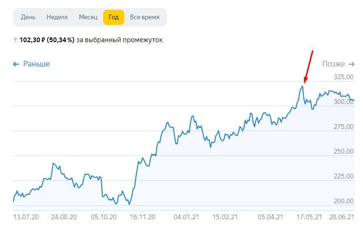This screenshot has width=363, height=237.
Task: Click the chart peak near 17.05.21
Action: [x=303, y=86]
